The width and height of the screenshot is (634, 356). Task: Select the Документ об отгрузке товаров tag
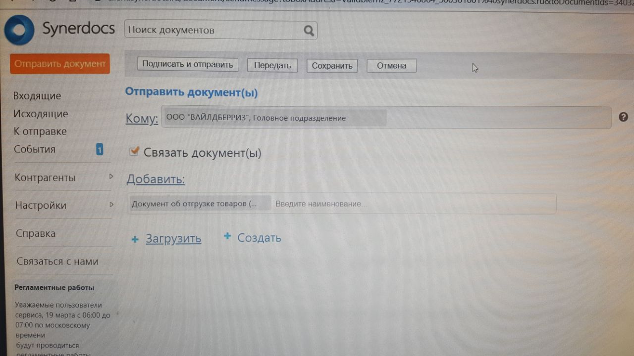(200, 204)
